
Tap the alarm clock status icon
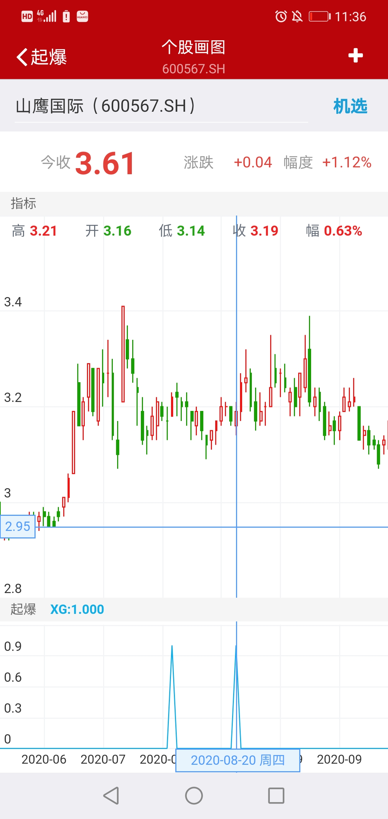pyautogui.click(x=281, y=17)
